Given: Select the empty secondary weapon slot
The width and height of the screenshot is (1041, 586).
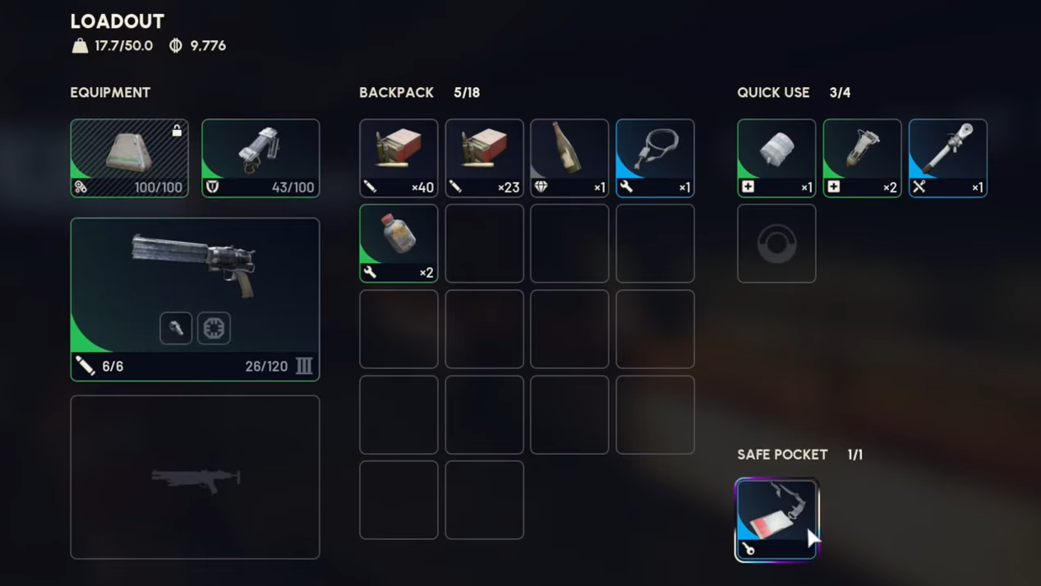Looking at the screenshot, I should [x=195, y=477].
